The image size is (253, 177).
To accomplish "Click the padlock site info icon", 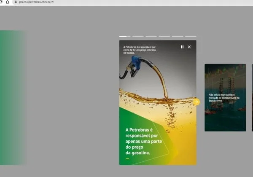I will [x=16, y=2].
